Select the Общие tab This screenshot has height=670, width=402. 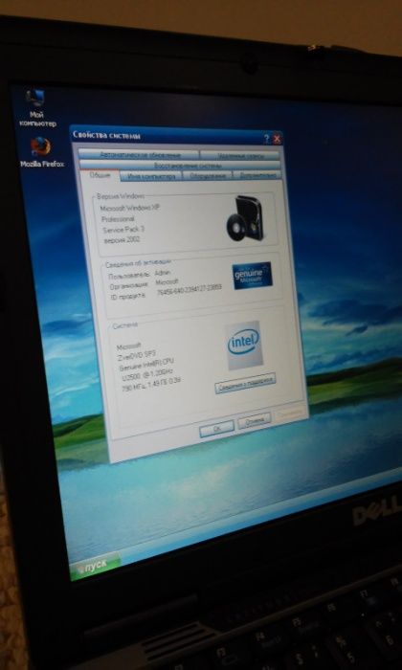point(99,175)
